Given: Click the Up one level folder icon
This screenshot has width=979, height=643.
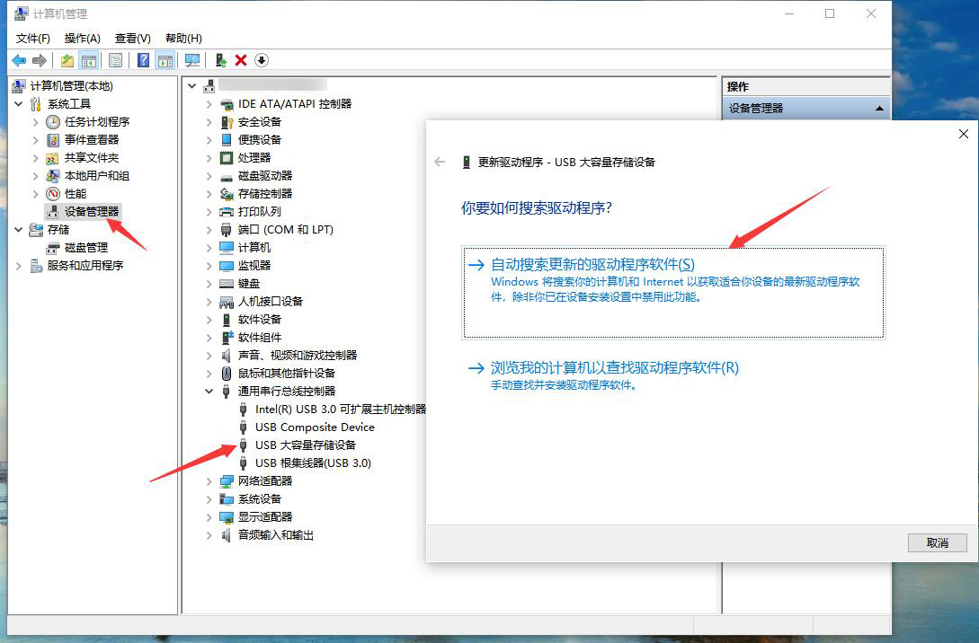Looking at the screenshot, I should [x=67, y=60].
